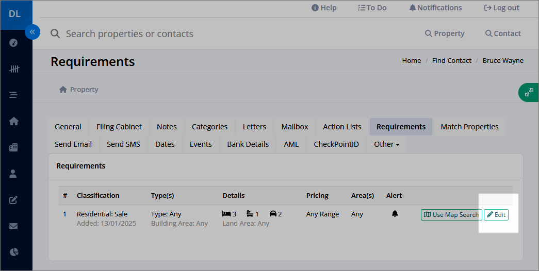Edit the Residential: Sale requirement

[x=496, y=215]
